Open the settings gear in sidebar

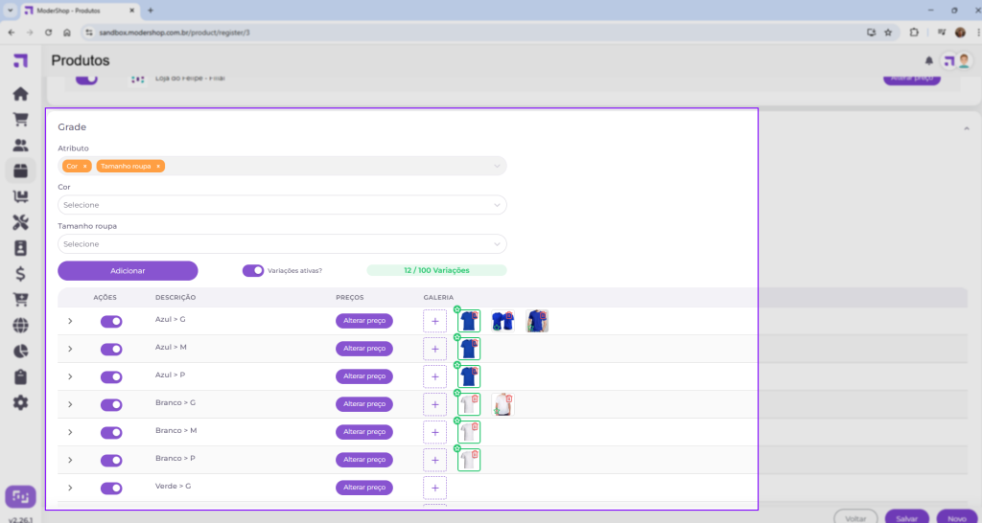[x=19, y=402]
